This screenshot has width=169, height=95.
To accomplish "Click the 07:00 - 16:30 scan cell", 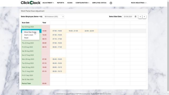I will 58,43.
